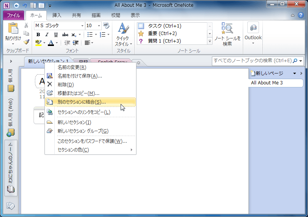Viewport: 308px width, 217px height.
Task: Click the Cut scissors icon
Action: [26, 25]
